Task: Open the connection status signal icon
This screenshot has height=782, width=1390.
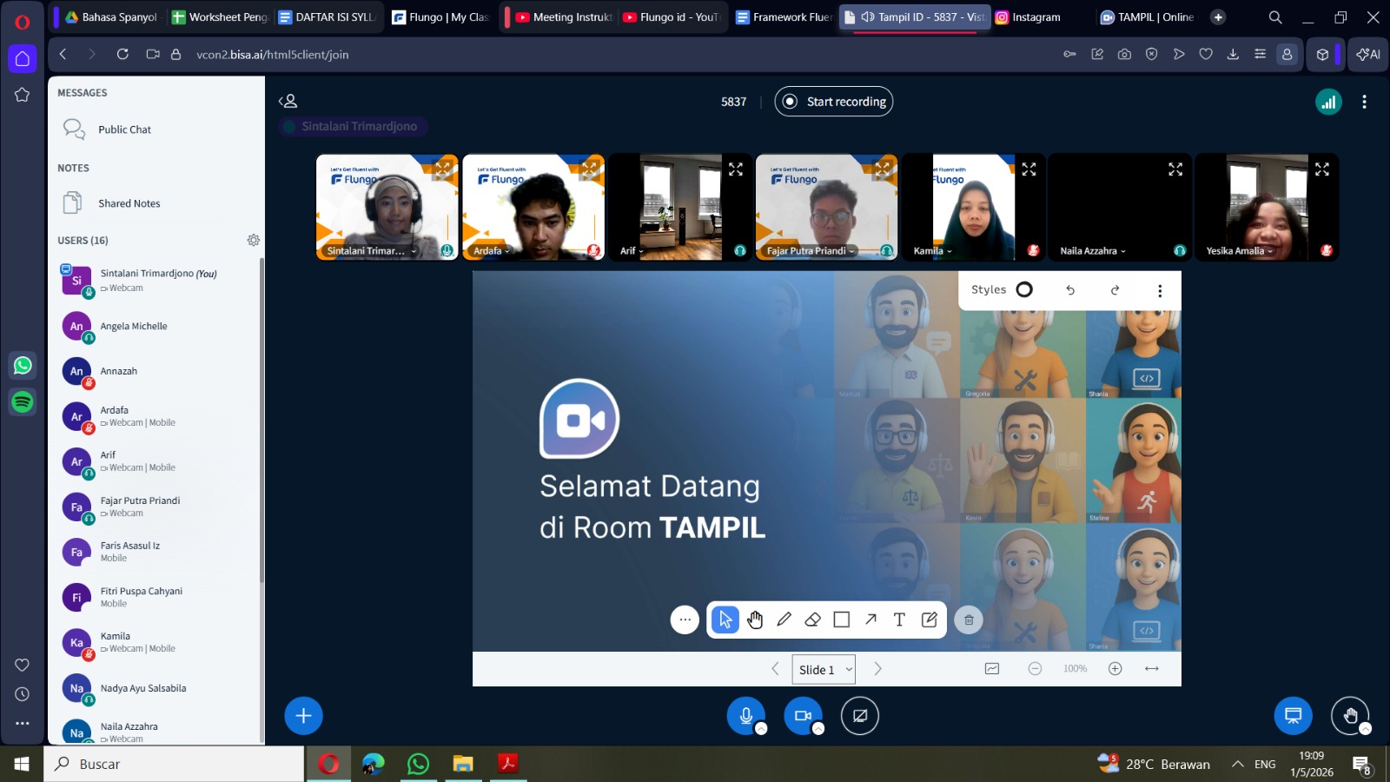Action: coord(1328,102)
